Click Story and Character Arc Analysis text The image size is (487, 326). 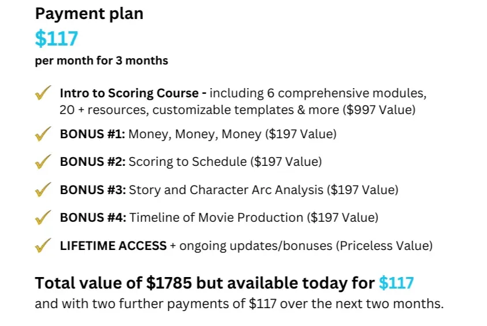tap(226, 190)
